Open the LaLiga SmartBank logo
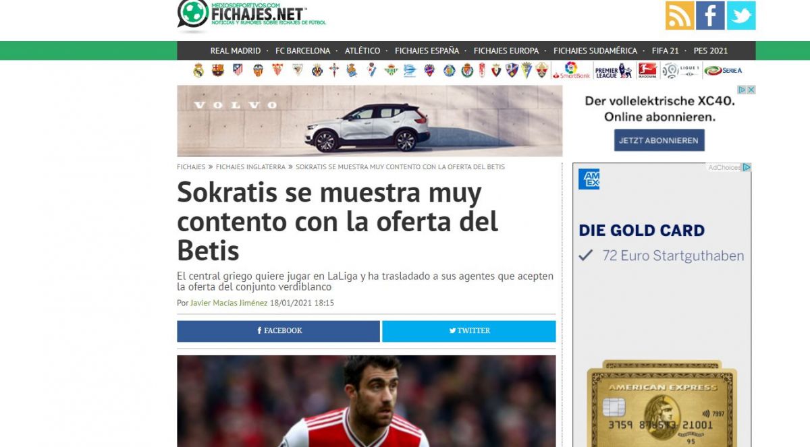Image resolution: width=810 pixels, height=447 pixels. click(571, 70)
